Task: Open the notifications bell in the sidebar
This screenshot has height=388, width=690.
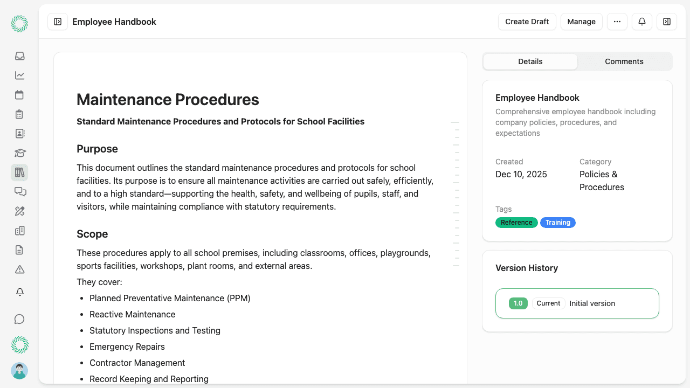Action: point(19,292)
